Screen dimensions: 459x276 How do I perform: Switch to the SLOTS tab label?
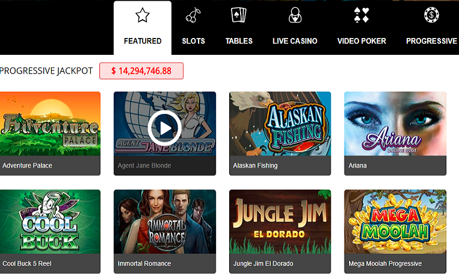(x=194, y=41)
